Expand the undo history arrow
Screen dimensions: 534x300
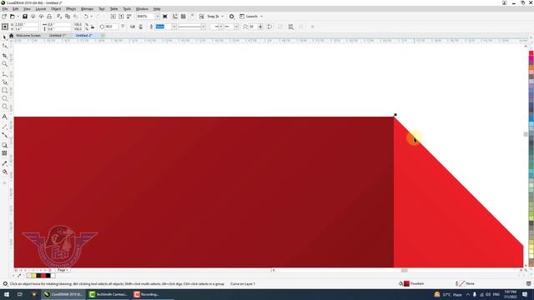pos(91,17)
